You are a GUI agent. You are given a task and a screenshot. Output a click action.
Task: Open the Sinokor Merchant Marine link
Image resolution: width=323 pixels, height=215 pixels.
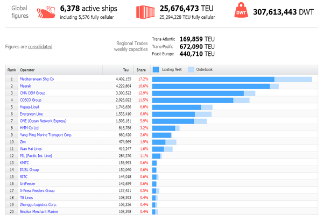click(x=39, y=211)
